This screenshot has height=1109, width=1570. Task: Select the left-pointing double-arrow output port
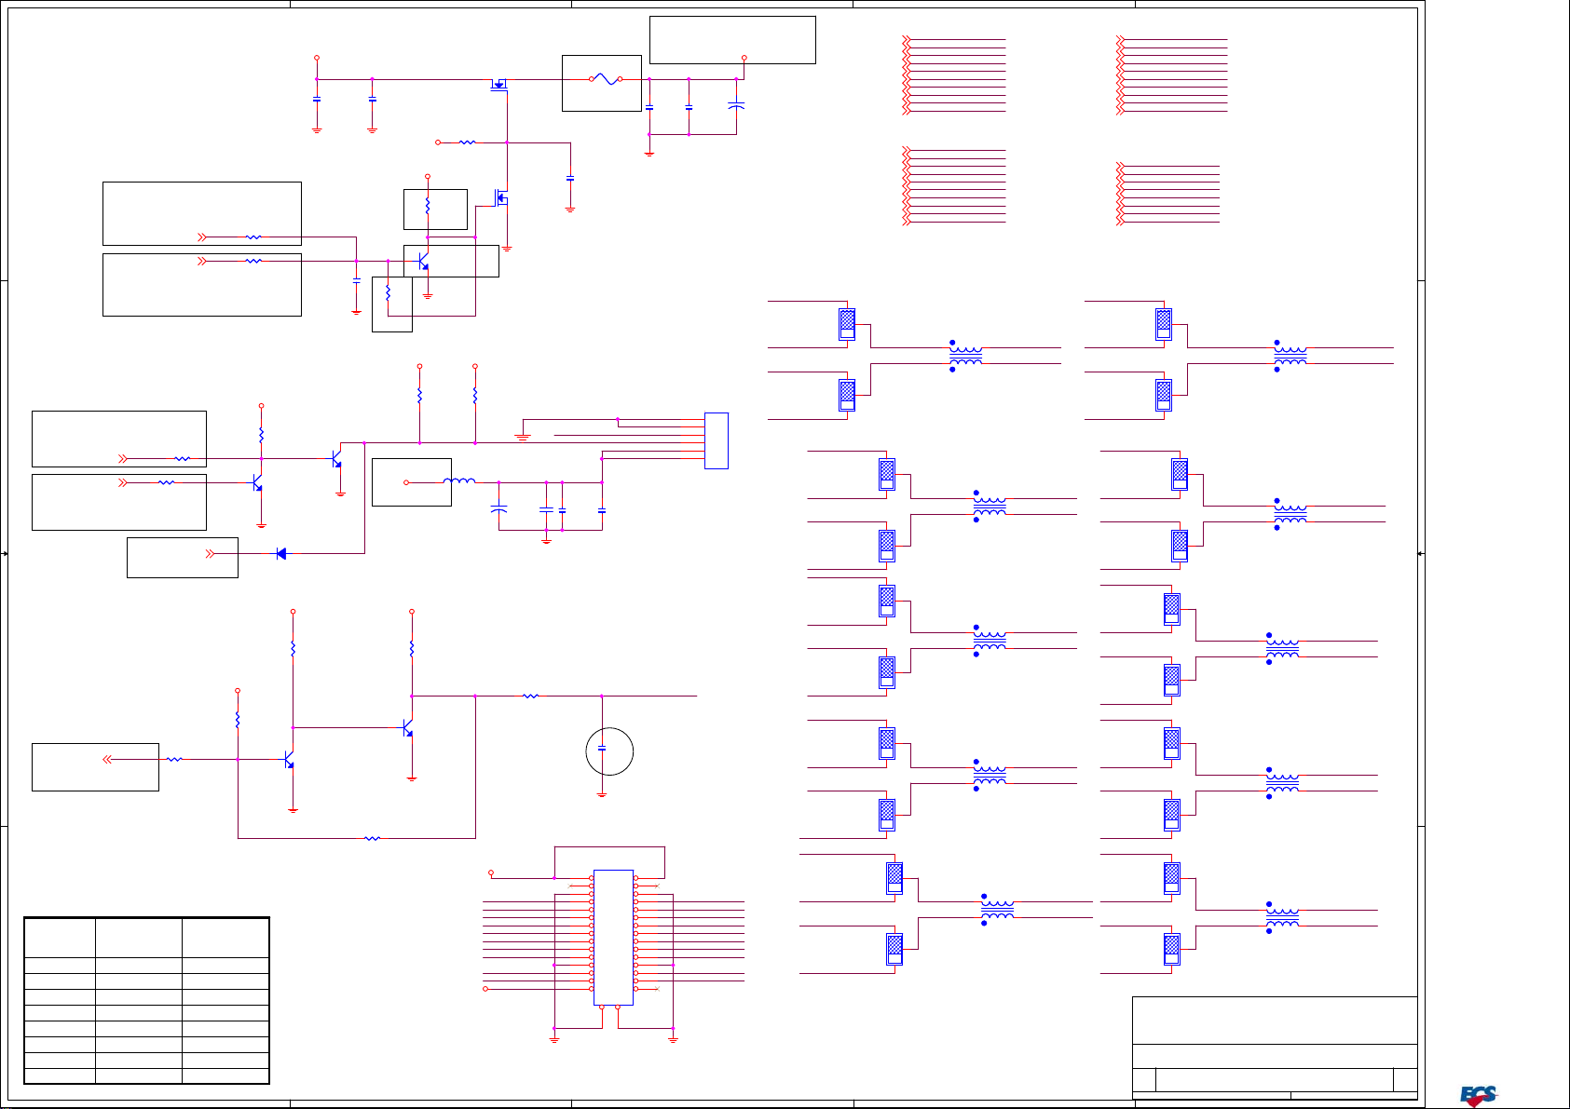pyautogui.click(x=107, y=759)
